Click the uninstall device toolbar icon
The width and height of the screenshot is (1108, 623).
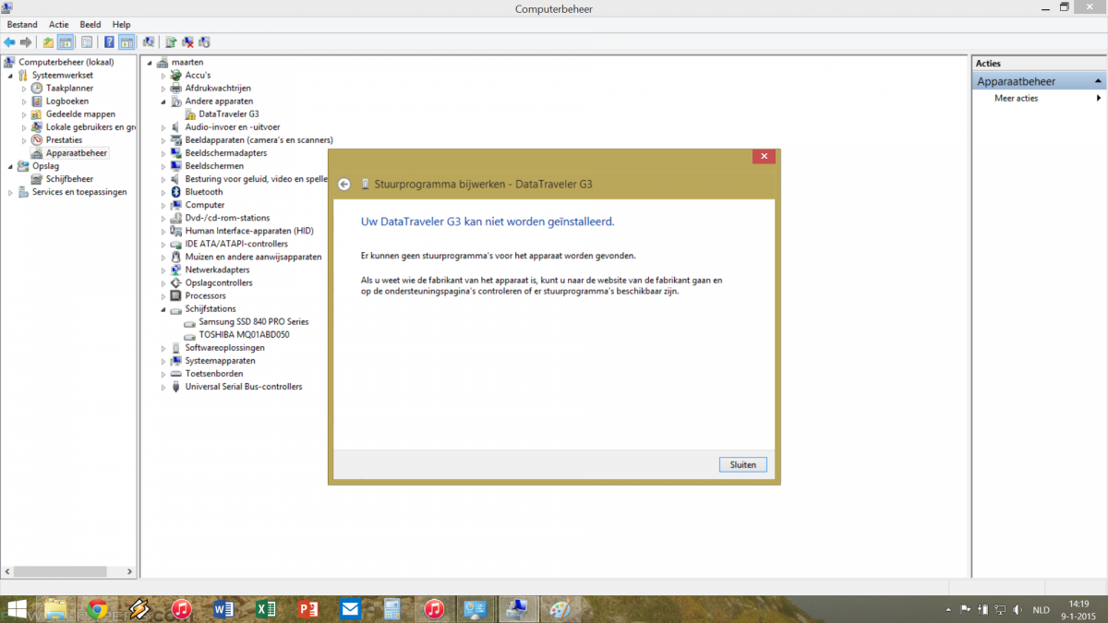187,42
